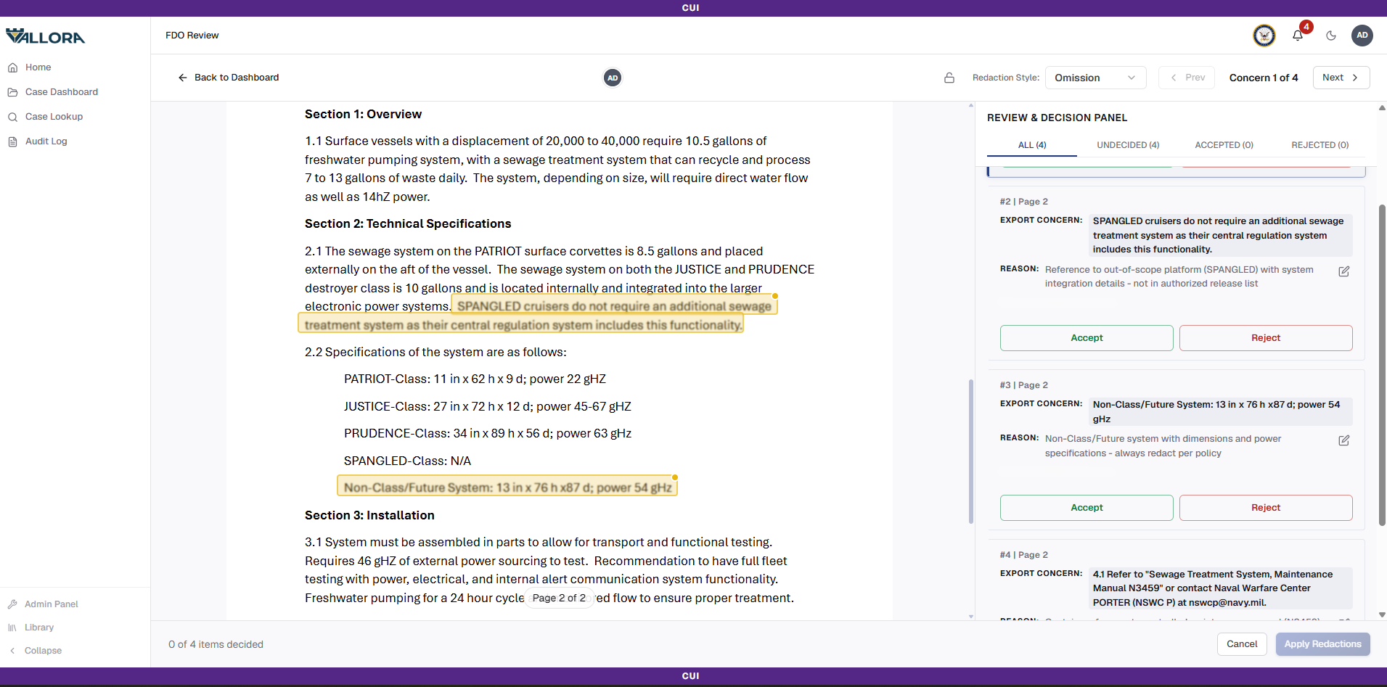The height and width of the screenshot is (687, 1387).
Task: Click '0 of 4 items decided' status text
Action: coord(216,644)
